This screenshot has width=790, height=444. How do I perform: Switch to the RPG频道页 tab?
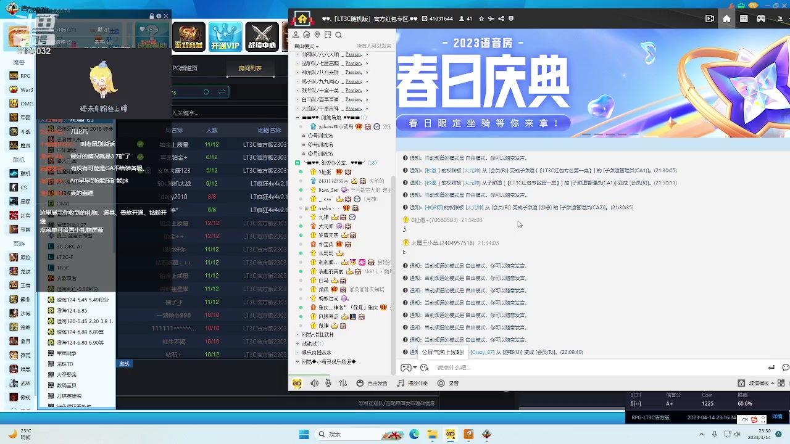click(x=185, y=68)
